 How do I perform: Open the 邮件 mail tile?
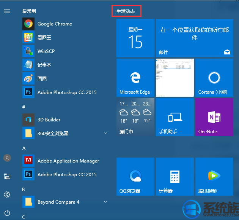click(x=195, y=38)
